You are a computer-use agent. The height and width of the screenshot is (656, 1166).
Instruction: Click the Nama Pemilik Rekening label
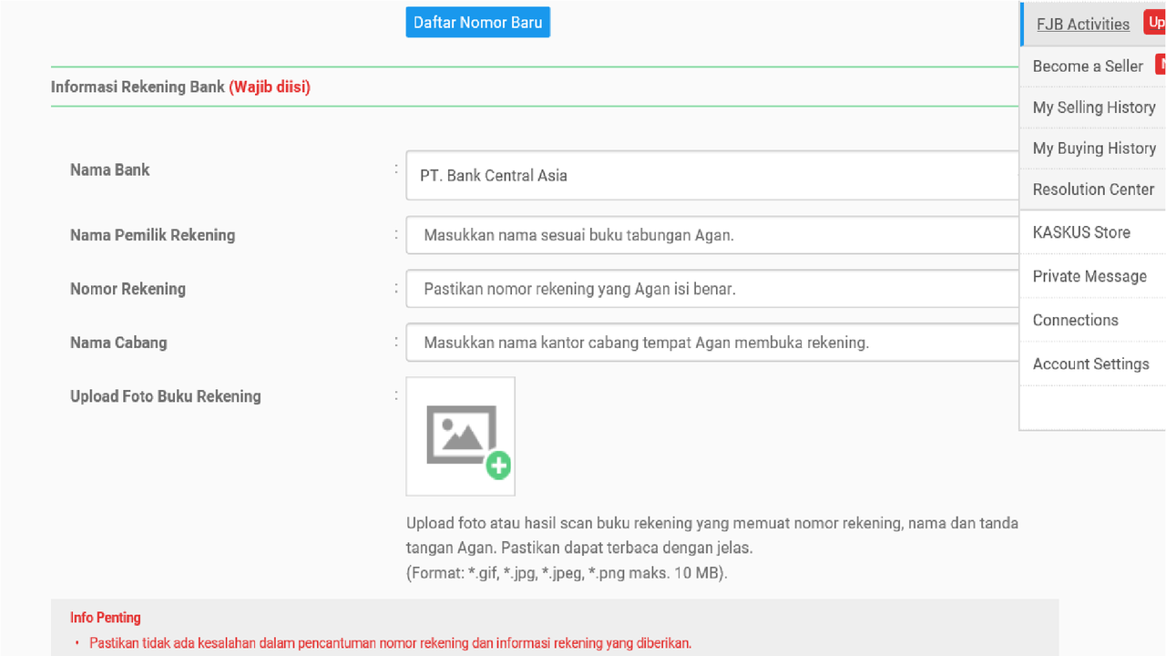[152, 235]
